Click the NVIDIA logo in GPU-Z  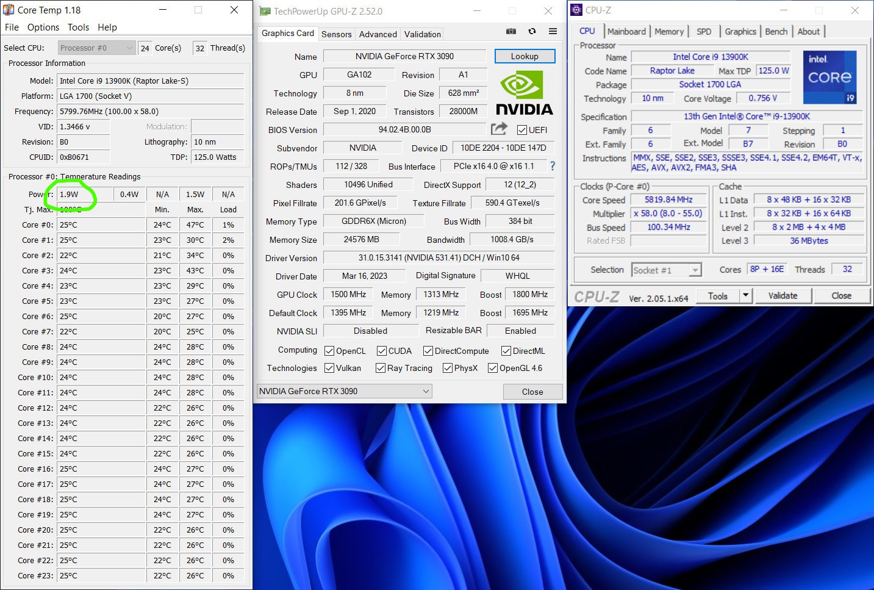point(525,93)
